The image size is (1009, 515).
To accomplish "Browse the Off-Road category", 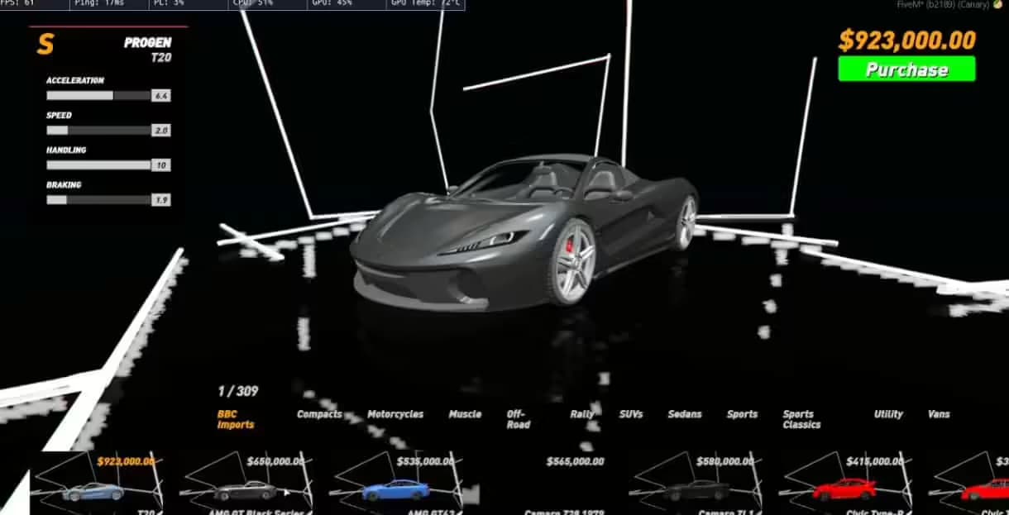I will (x=517, y=419).
